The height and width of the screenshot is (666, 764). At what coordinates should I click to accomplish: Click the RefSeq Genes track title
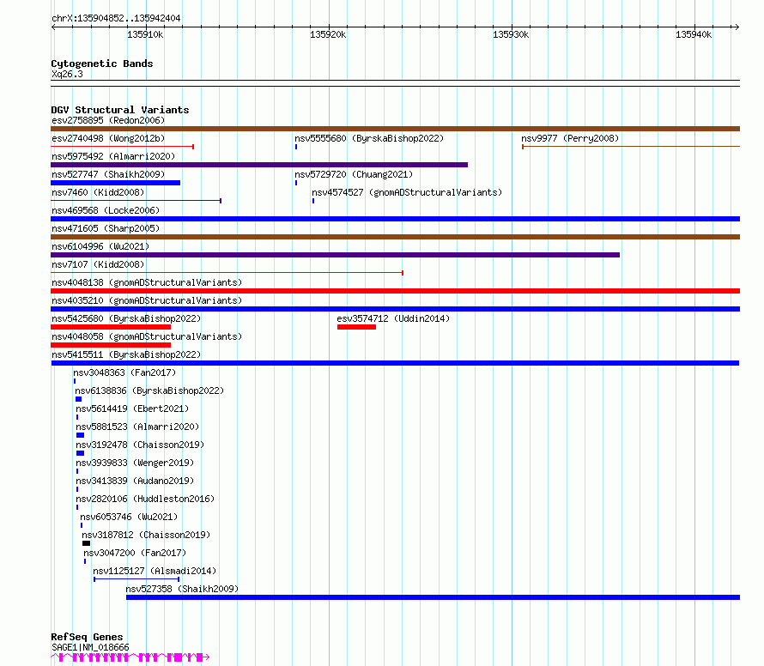[x=87, y=637]
